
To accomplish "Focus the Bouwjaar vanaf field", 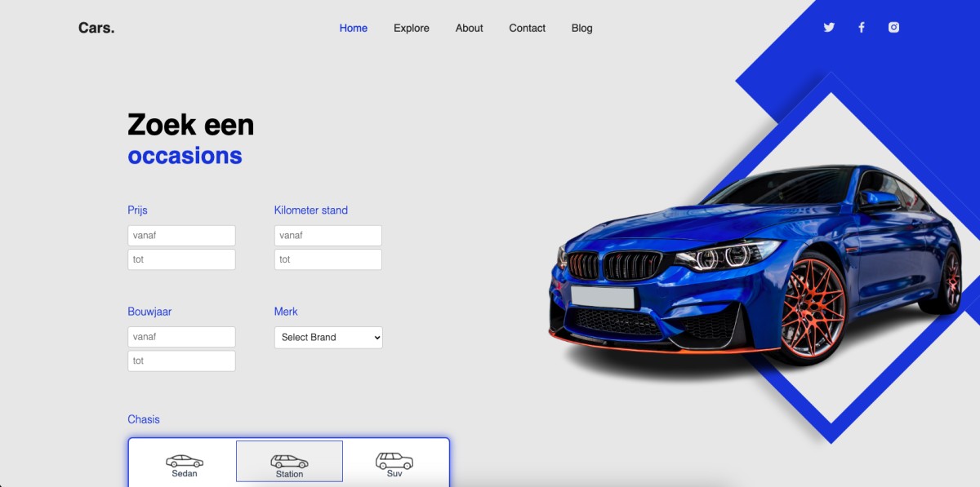I will [x=181, y=337].
